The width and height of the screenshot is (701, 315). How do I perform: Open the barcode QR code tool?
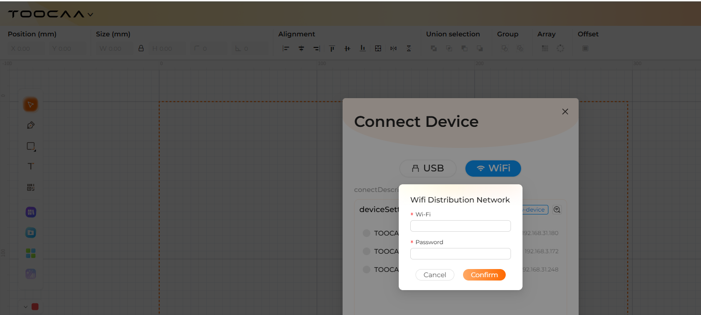[31, 187]
